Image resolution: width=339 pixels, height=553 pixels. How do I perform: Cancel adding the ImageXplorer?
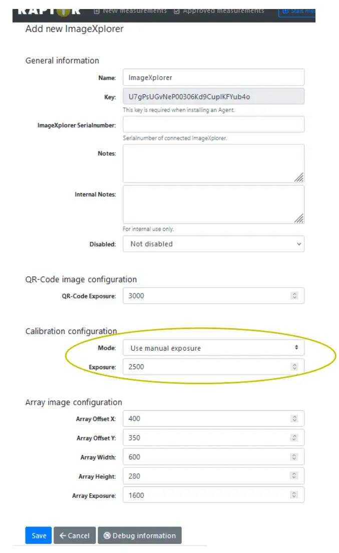tap(75, 535)
